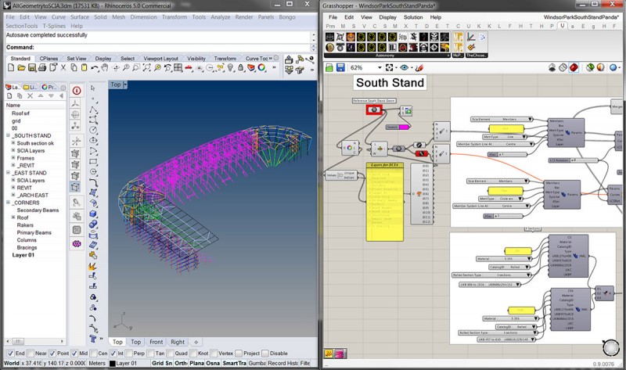Enable the Near osnap checkbox
Viewport: 626px width, 370px height.
[x=31, y=353]
